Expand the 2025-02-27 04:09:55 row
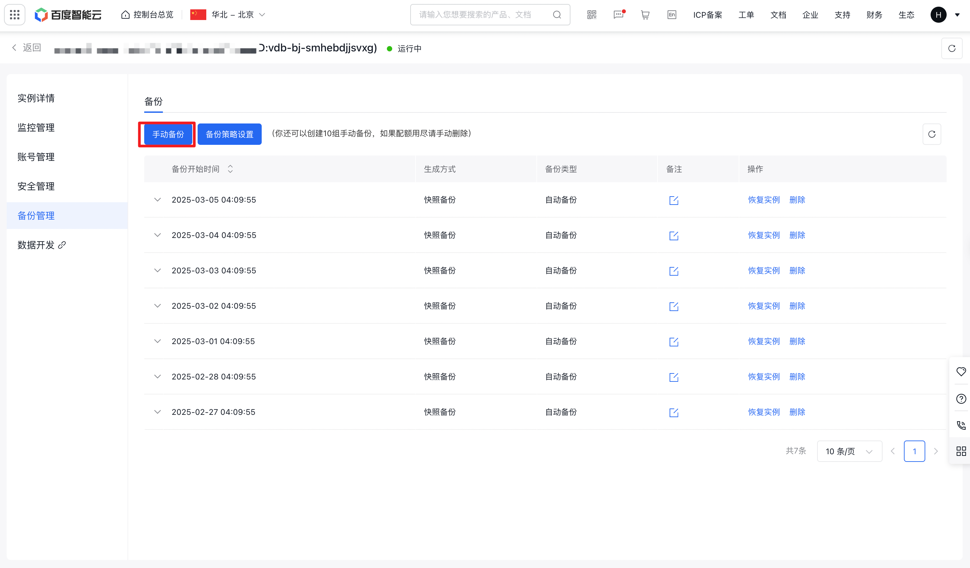 coord(158,412)
